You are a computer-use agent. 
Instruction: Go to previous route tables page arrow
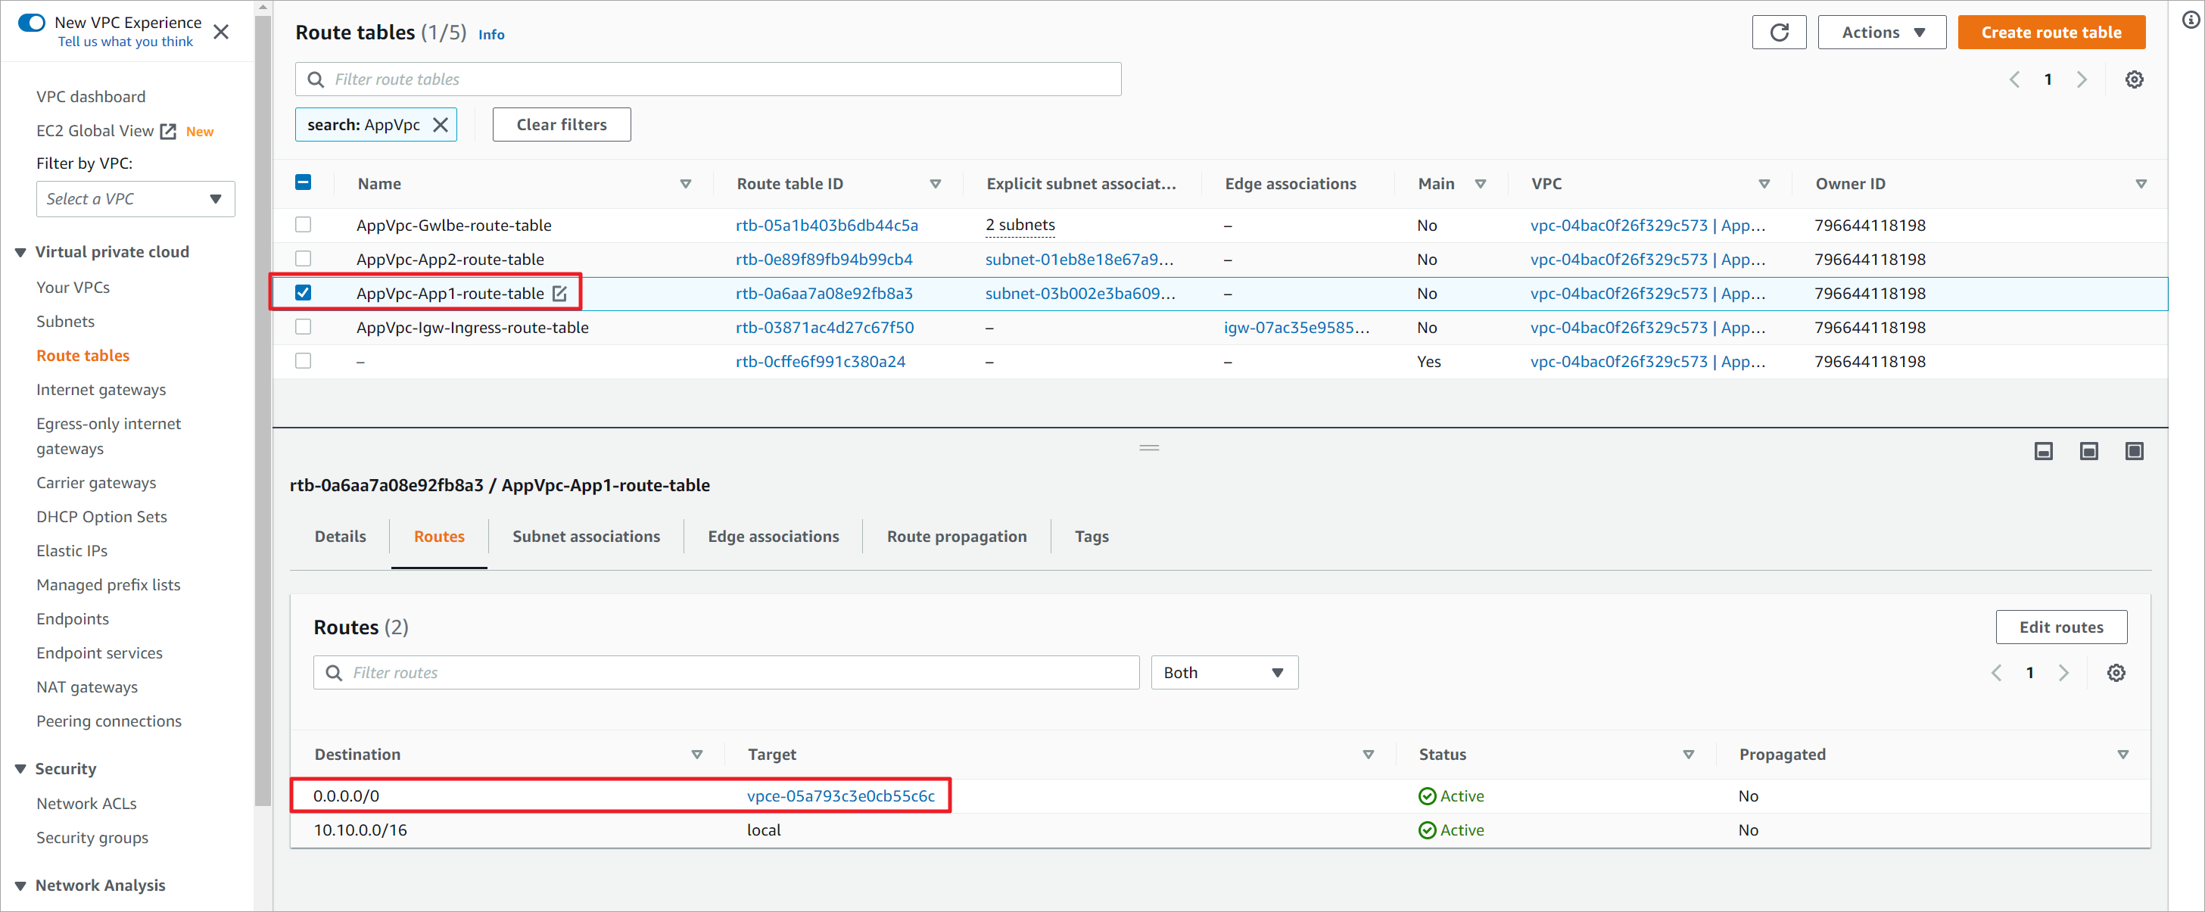pos(2014,79)
